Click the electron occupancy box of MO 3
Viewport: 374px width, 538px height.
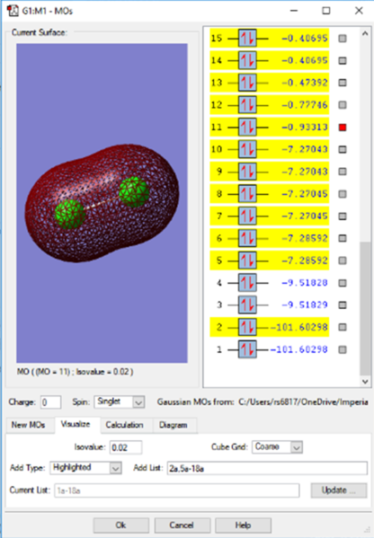(247, 305)
